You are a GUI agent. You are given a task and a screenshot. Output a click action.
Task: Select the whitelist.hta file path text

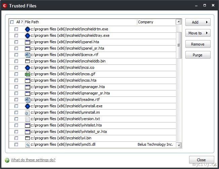pyautogui.click(x=66, y=125)
